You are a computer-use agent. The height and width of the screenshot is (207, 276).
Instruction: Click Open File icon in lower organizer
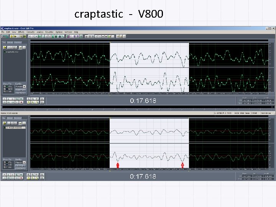5,123
